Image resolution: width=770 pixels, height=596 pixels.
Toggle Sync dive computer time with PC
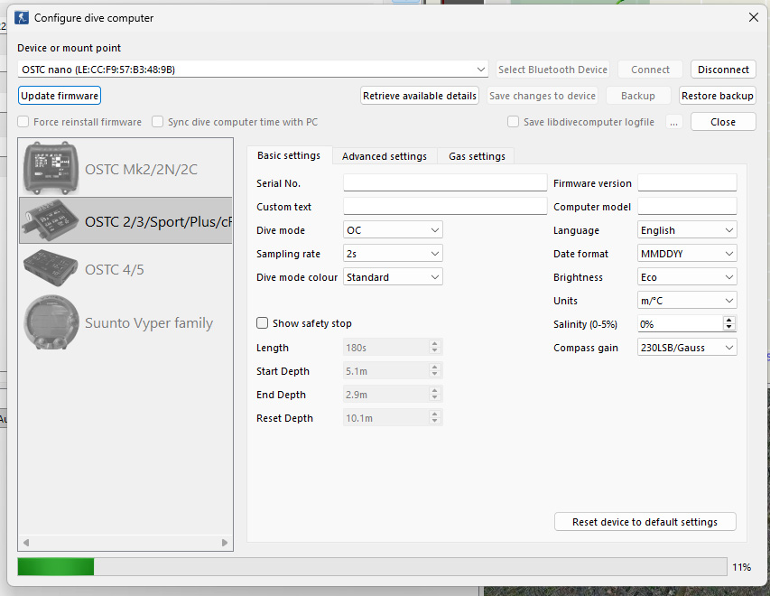pos(158,122)
